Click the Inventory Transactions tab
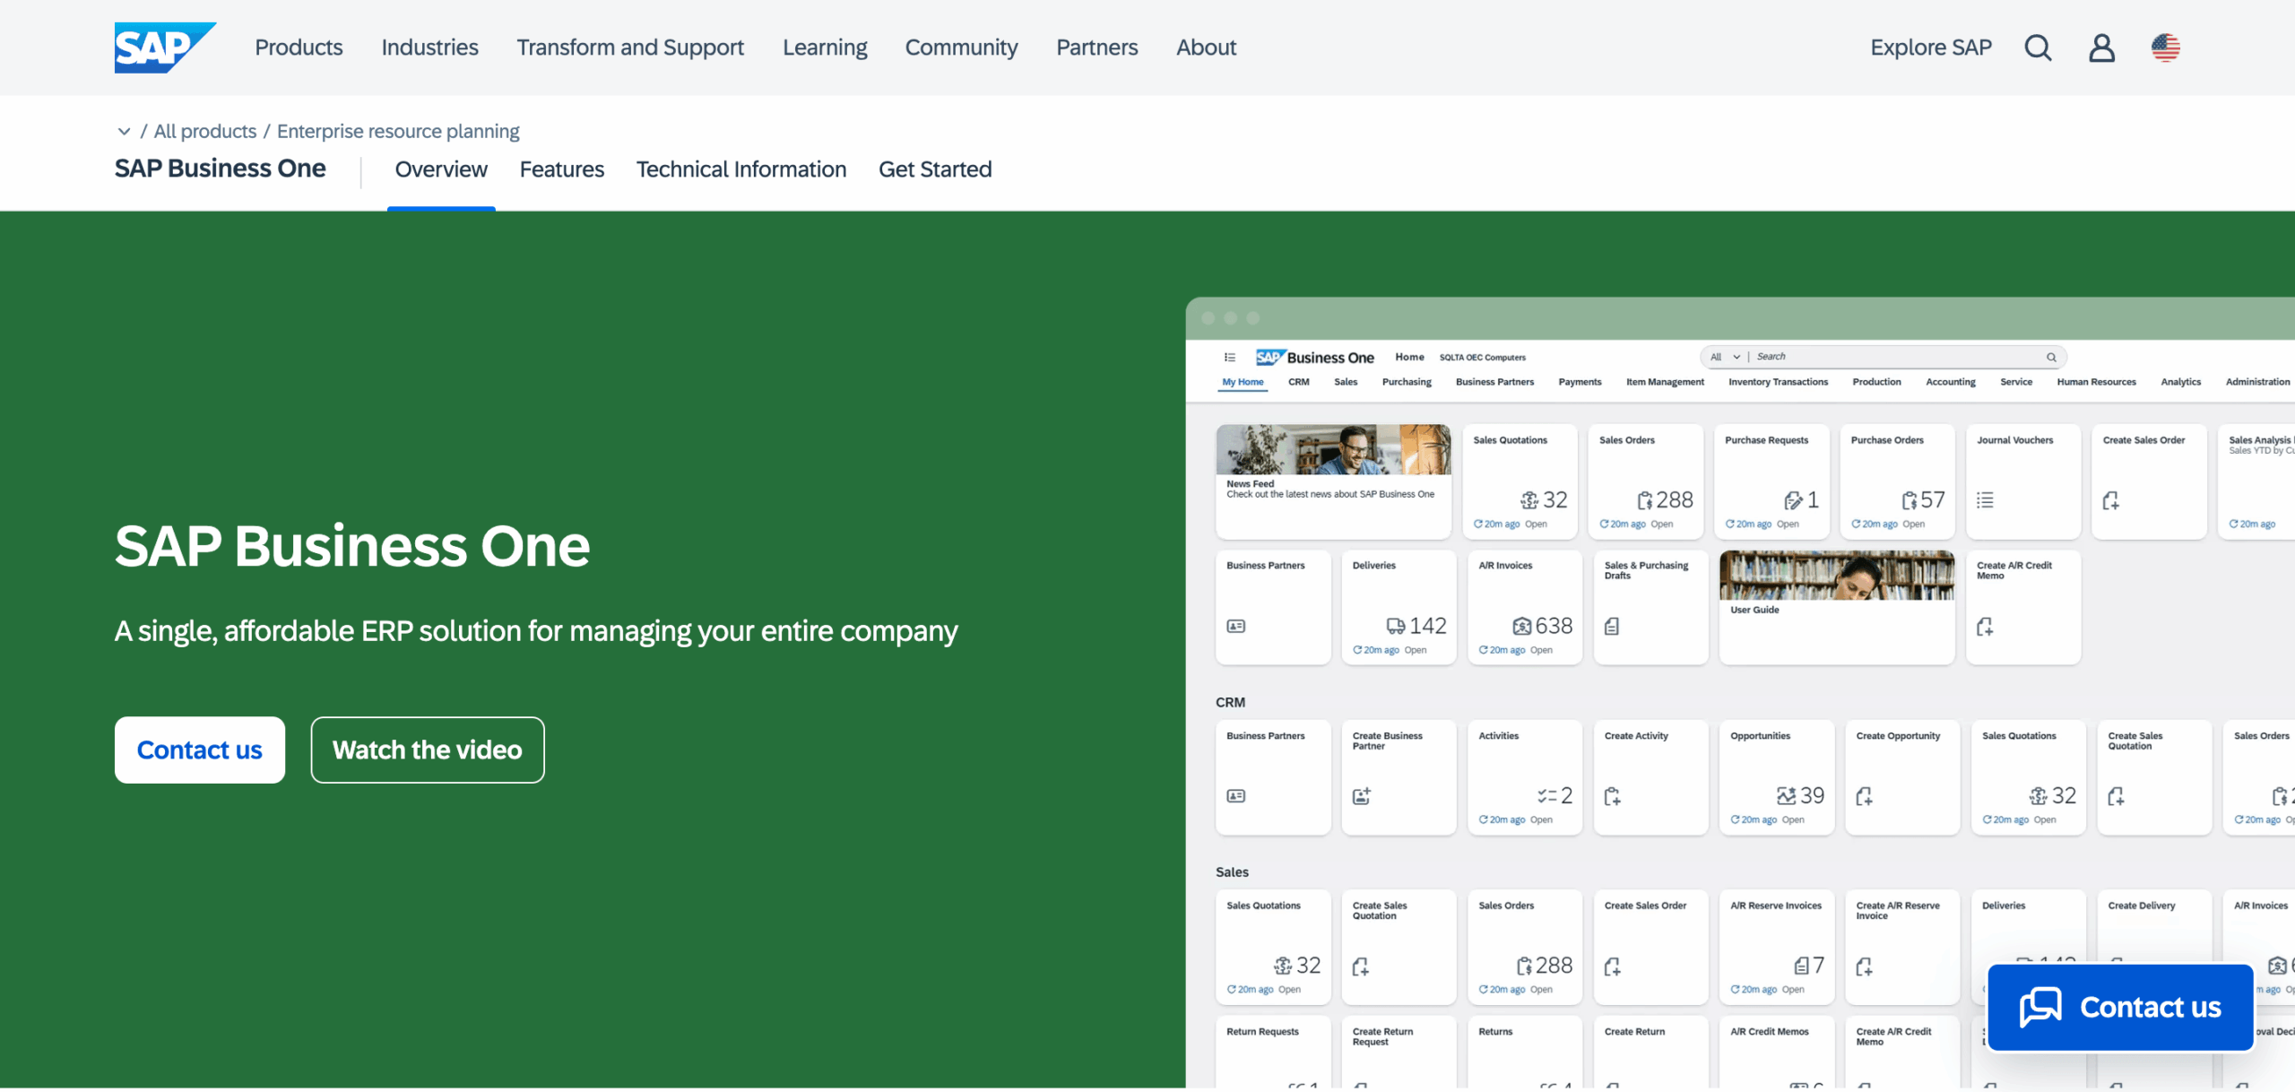The image size is (2295, 1092). point(1778,382)
